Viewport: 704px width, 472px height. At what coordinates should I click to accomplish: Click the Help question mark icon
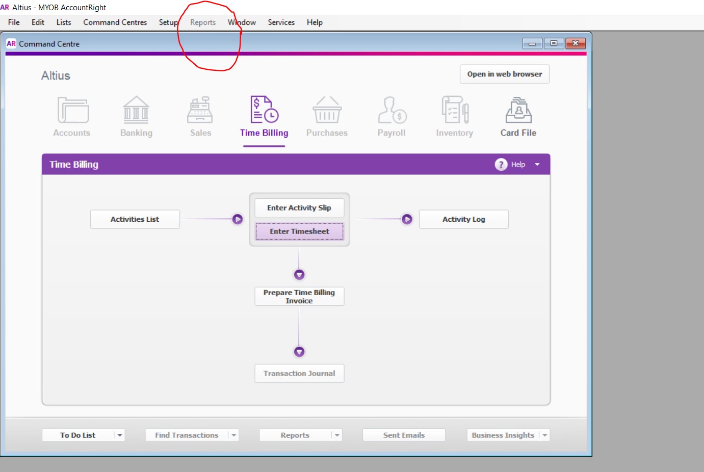point(501,164)
